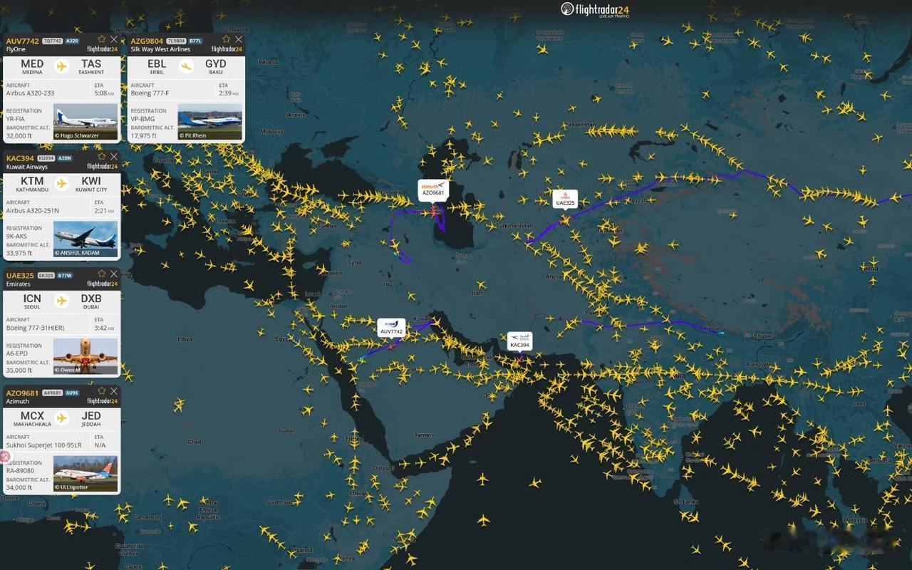The height and width of the screenshot is (570, 912).
Task: Select the TAS Tashkent destination airport
Action: coord(91,66)
